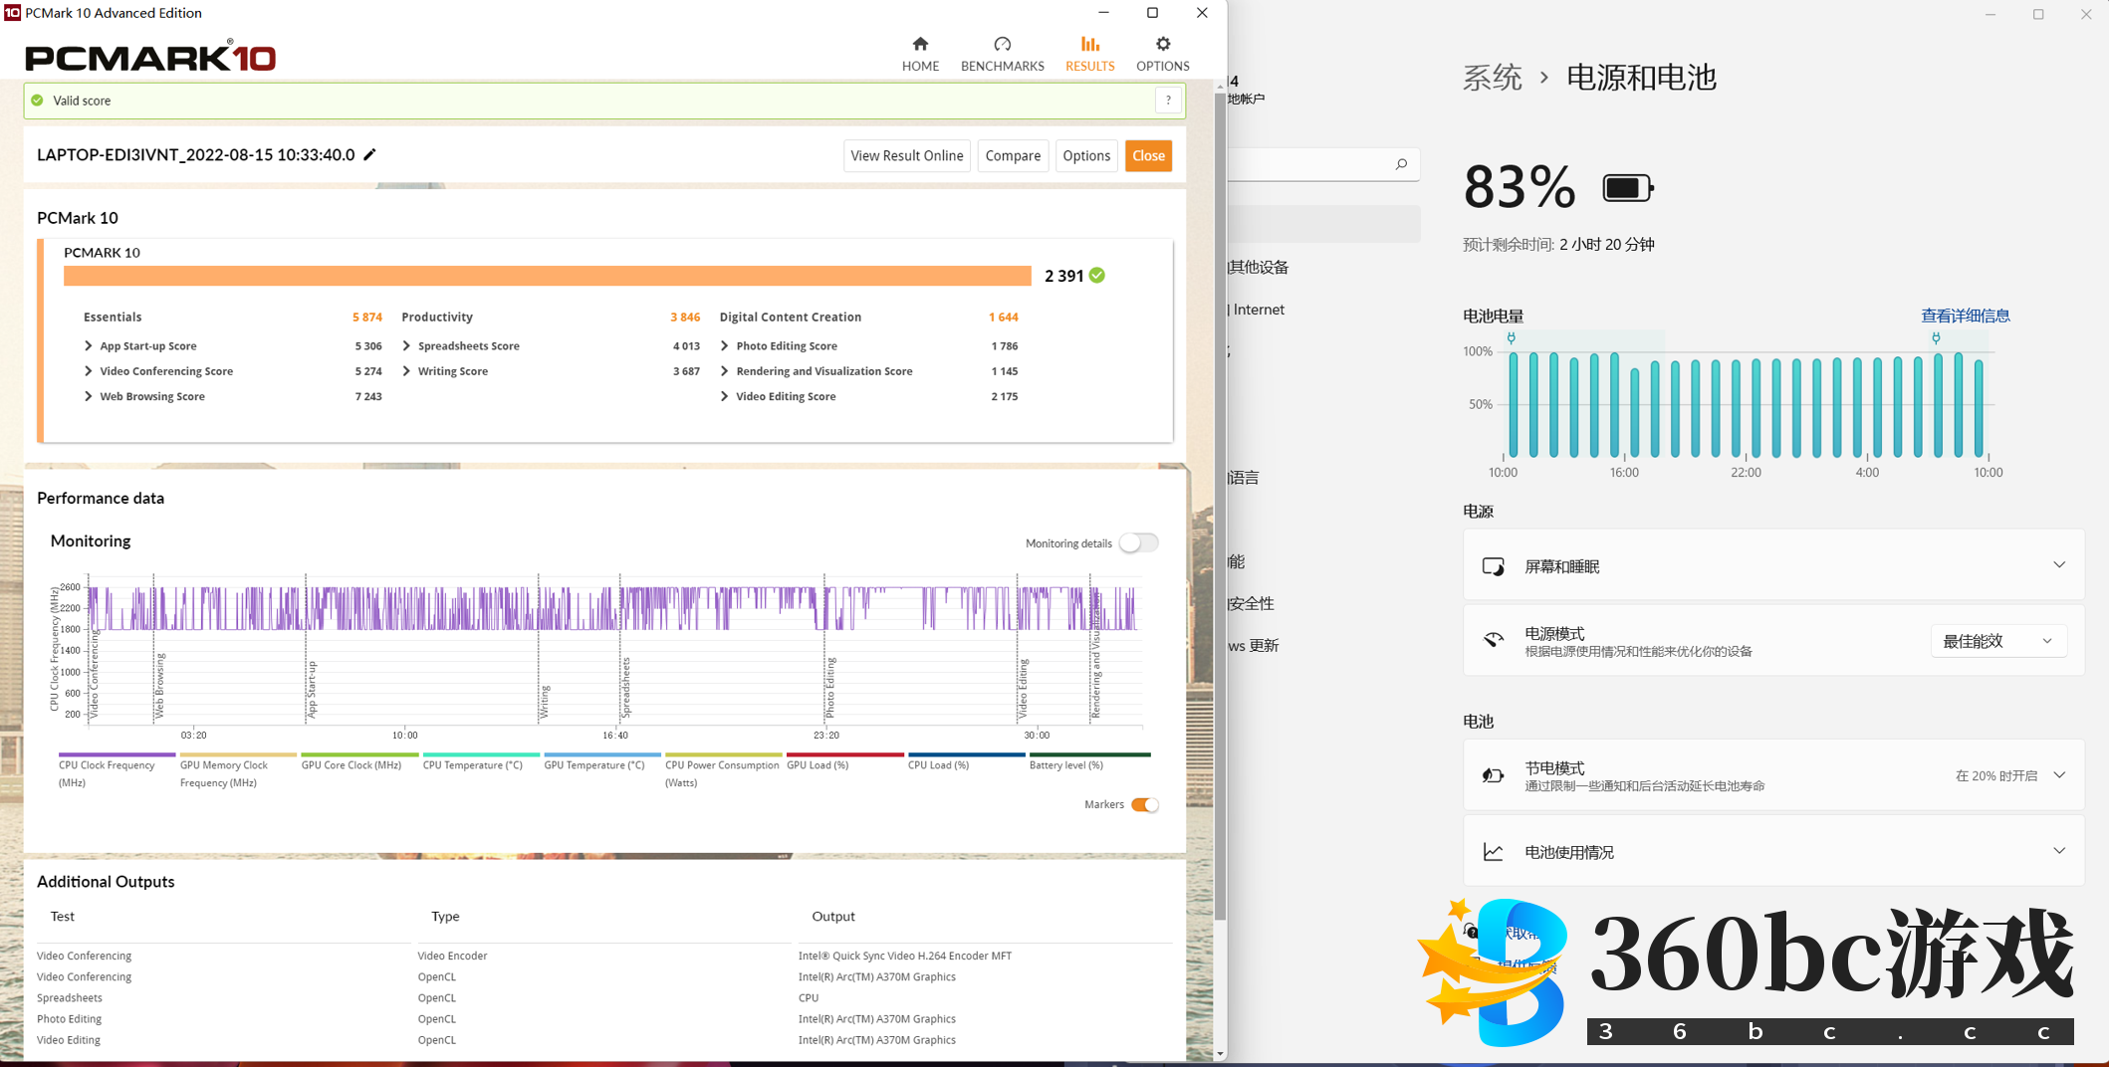This screenshot has width=2109, height=1067.
Task: Expand the App Start-up Score row
Action: pyautogui.click(x=89, y=346)
